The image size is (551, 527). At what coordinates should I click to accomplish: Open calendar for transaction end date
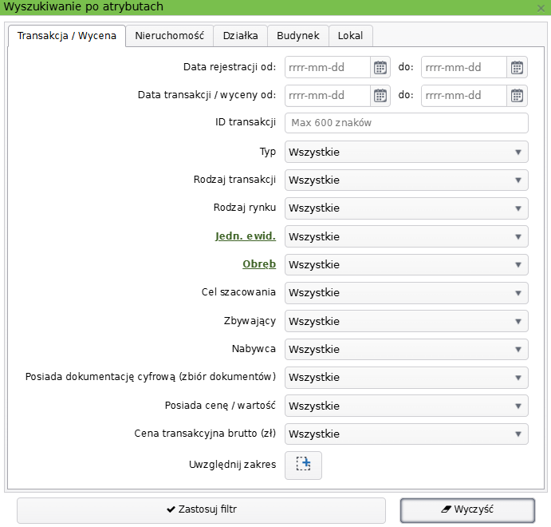tap(517, 96)
